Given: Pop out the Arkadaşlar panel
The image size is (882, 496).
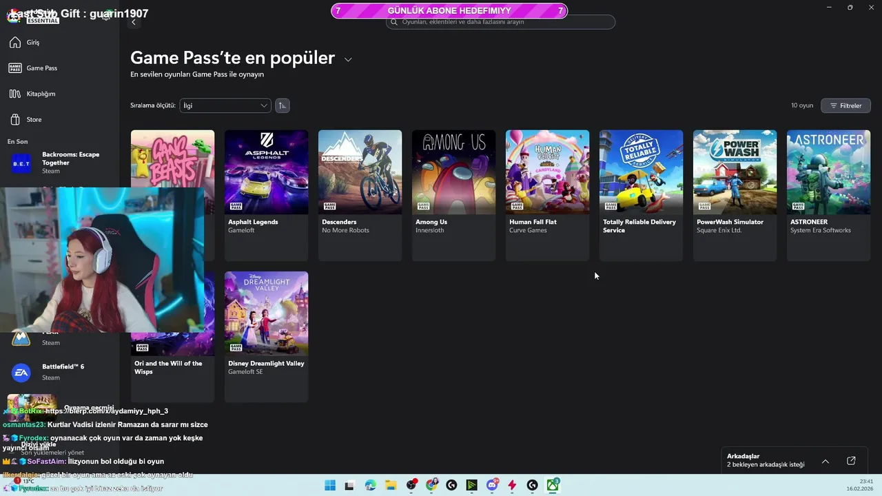Looking at the screenshot, I should 851,461.
